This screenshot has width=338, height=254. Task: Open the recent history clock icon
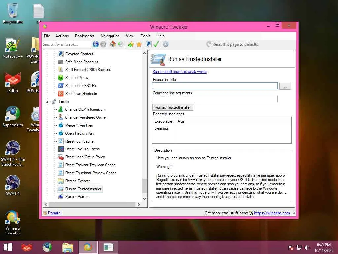coord(121,44)
